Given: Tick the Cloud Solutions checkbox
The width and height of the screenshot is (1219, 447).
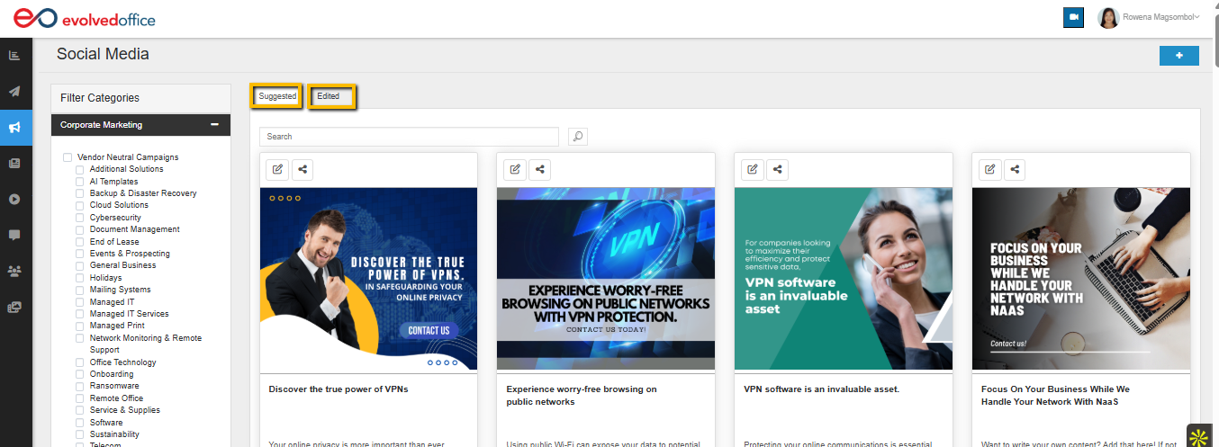Looking at the screenshot, I should click(x=79, y=205).
